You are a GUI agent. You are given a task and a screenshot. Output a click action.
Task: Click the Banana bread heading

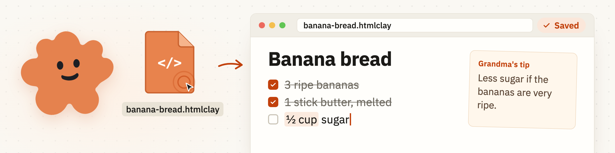pyautogui.click(x=330, y=59)
